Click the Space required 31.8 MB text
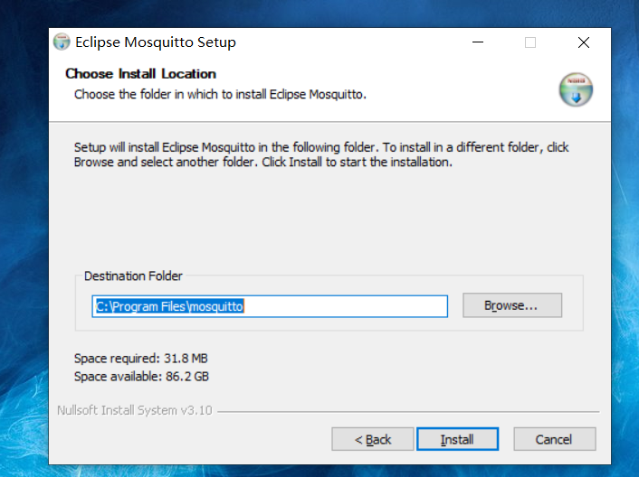 (140, 359)
